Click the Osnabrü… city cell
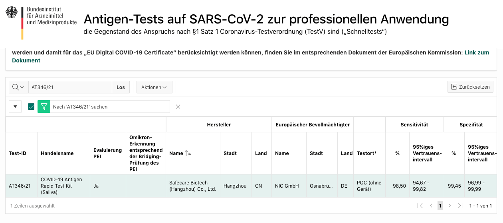This screenshot has width=503, height=223. (x=321, y=186)
